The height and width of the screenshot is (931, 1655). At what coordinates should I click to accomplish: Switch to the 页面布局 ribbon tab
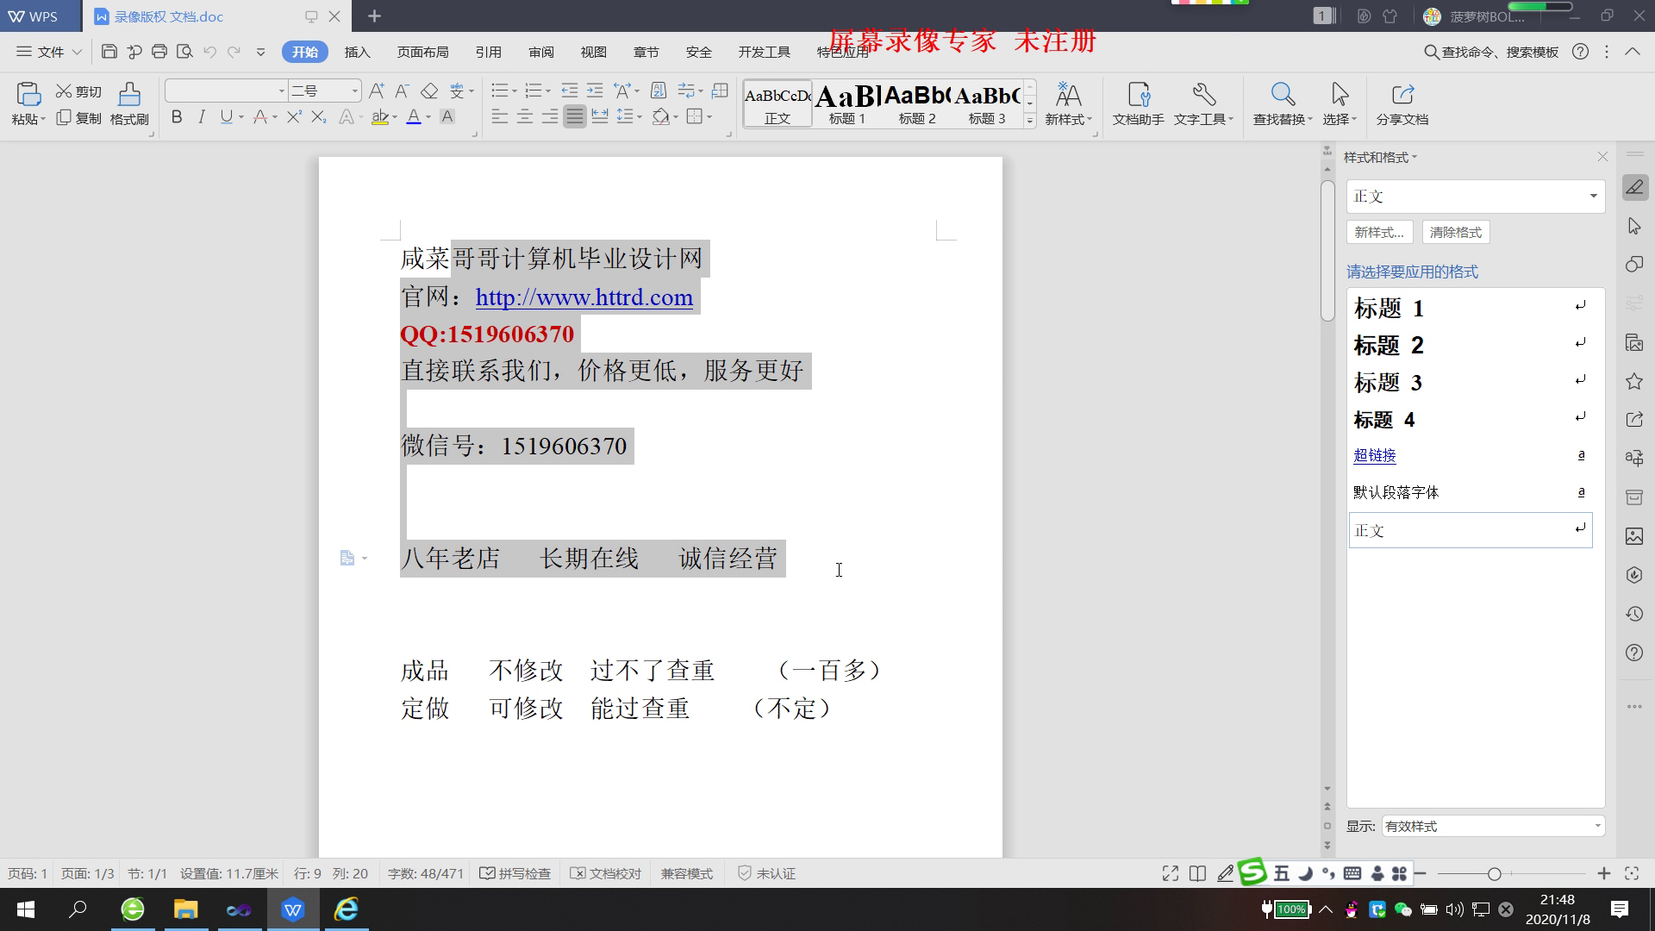pos(422,52)
